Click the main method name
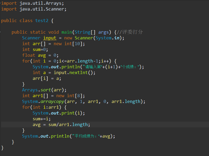 67,32
